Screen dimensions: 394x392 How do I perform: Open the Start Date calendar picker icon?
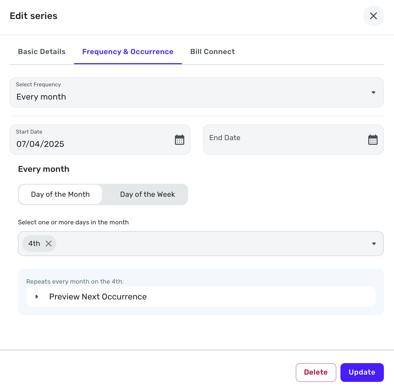tap(179, 140)
